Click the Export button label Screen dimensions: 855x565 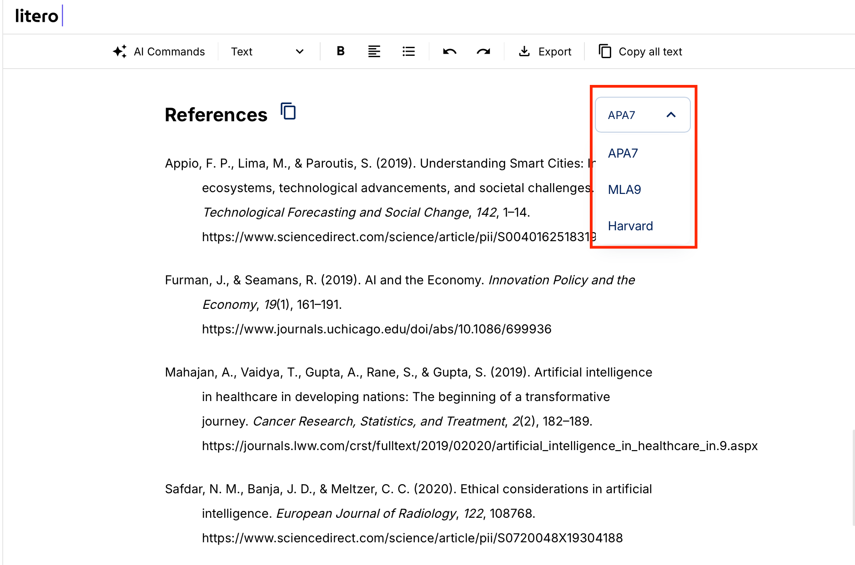point(554,51)
